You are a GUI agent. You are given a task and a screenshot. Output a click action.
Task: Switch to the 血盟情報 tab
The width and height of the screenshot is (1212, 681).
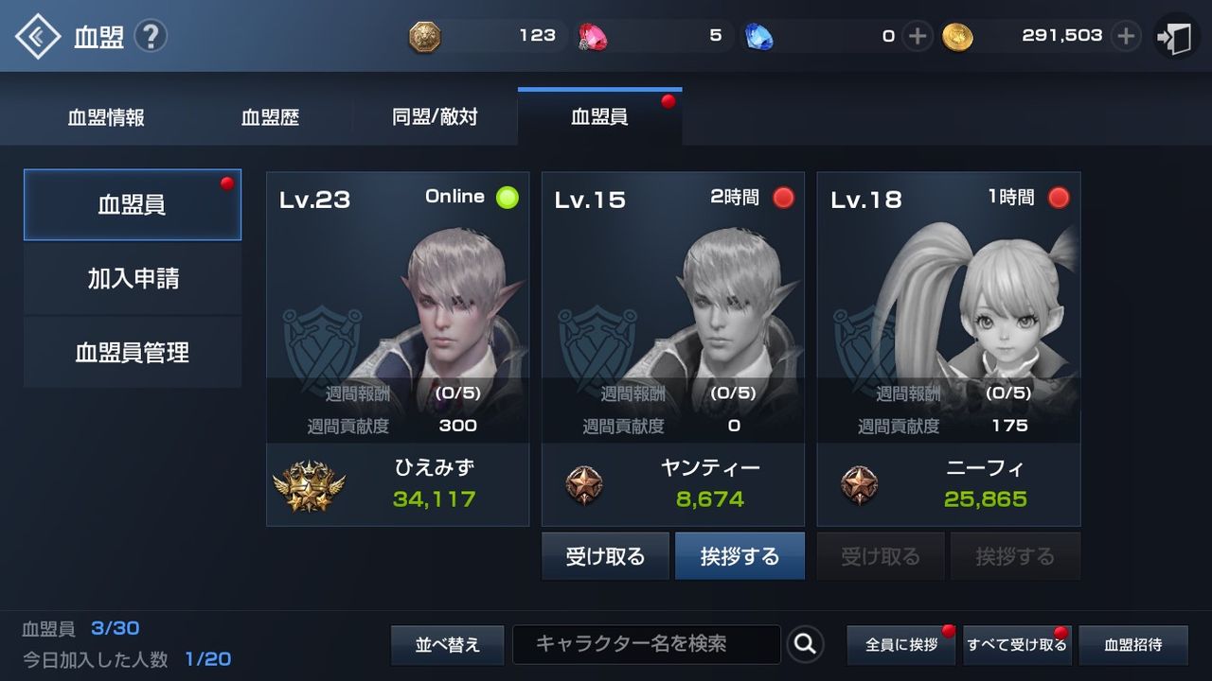(106, 118)
